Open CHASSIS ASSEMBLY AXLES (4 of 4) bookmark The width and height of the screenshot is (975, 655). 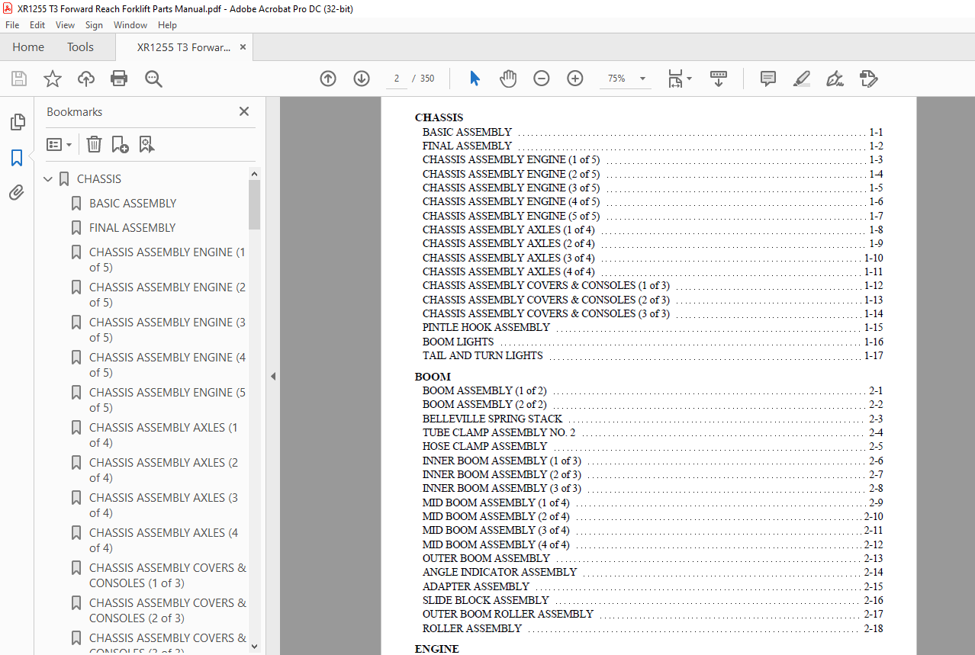point(163,541)
